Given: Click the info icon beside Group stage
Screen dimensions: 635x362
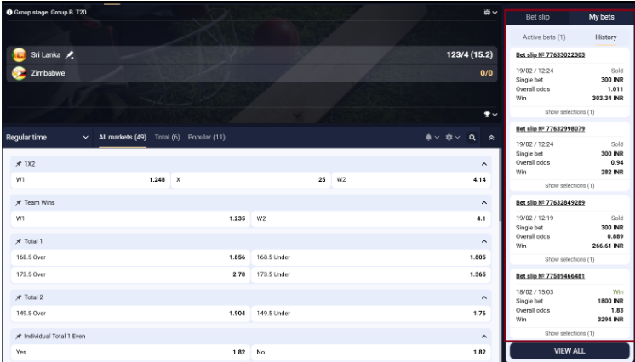Looking at the screenshot, I should [8, 12].
